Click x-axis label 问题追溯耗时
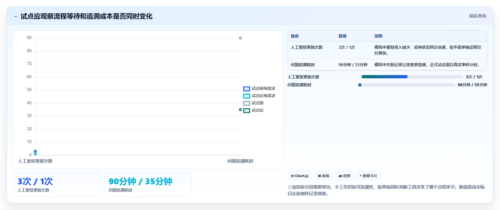Image resolution: width=500 pixels, height=210 pixels. (x=240, y=161)
